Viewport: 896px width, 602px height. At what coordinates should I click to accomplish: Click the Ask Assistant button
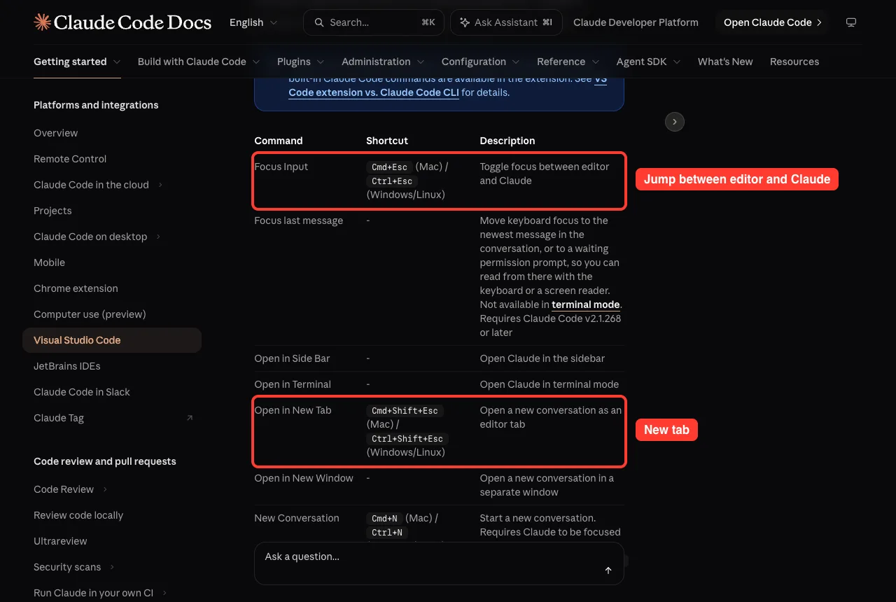click(x=506, y=22)
